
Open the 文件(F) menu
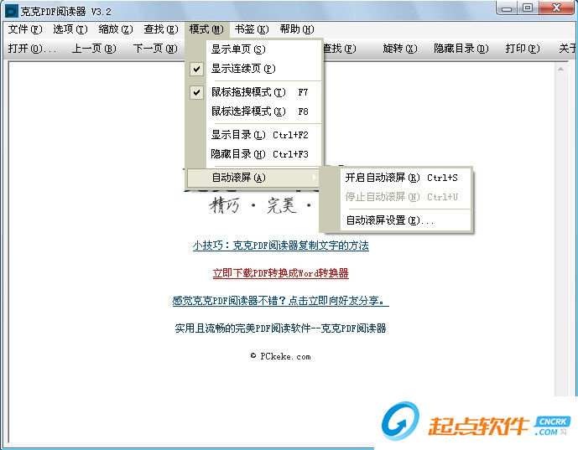pos(25,29)
